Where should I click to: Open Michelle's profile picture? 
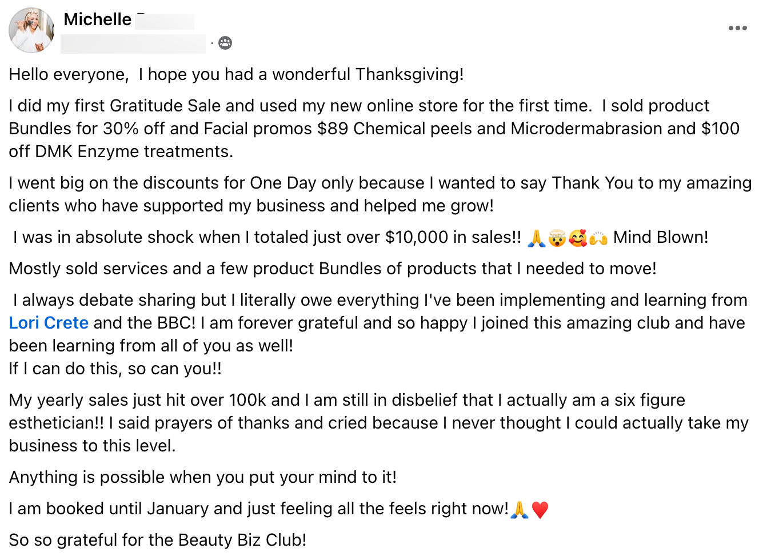pos(31,30)
